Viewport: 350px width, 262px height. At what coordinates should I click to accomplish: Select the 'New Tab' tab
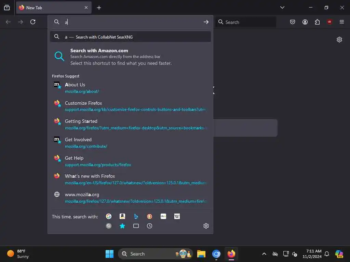(54, 8)
